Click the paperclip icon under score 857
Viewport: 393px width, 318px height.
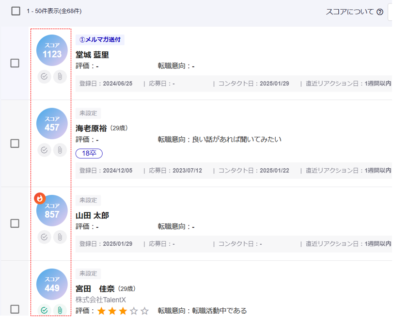click(x=60, y=237)
